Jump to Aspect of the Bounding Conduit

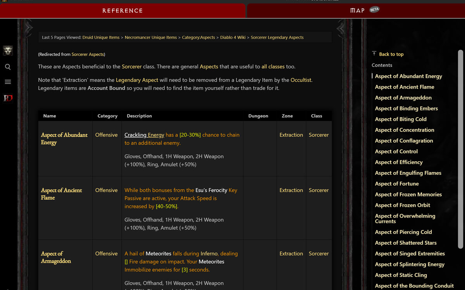tap(414, 286)
